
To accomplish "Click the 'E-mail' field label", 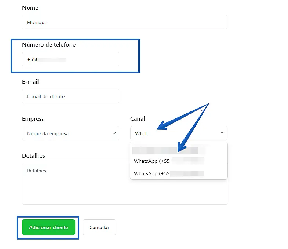I will [x=30, y=82].
